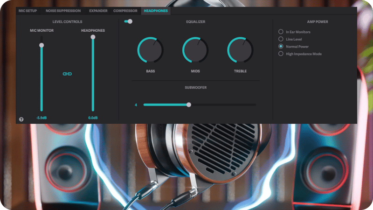The width and height of the screenshot is (373, 210).
Task: Open the Mic Setup tab
Action: 28,10
